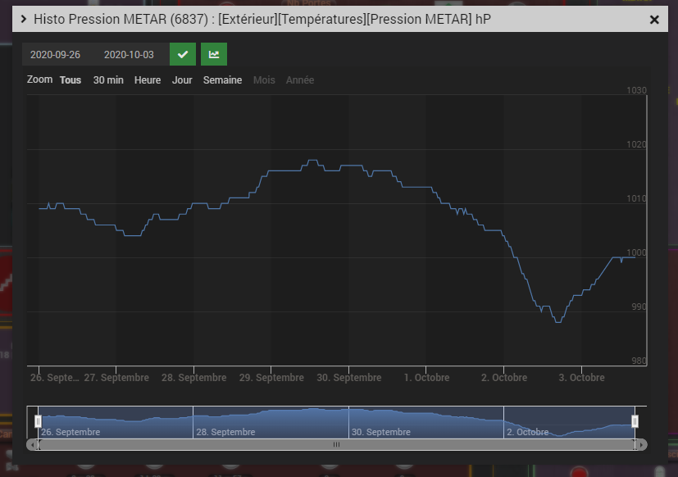Click the 3. Octobre x-axis label
This screenshot has height=477, width=678.
click(581, 378)
